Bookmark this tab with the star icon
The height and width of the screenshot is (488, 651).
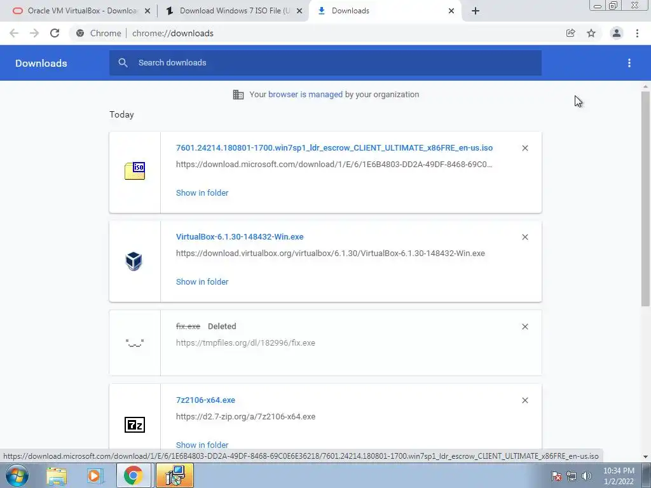(x=591, y=33)
